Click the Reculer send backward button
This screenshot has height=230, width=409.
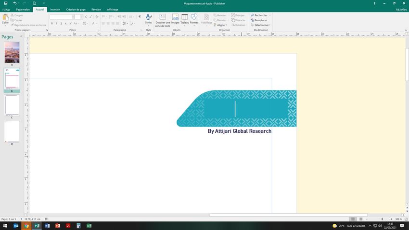coord(219,20)
